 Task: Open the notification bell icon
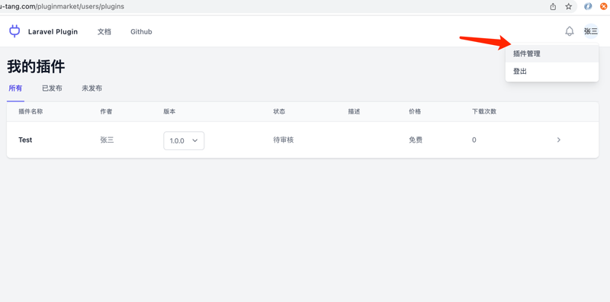(569, 31)
